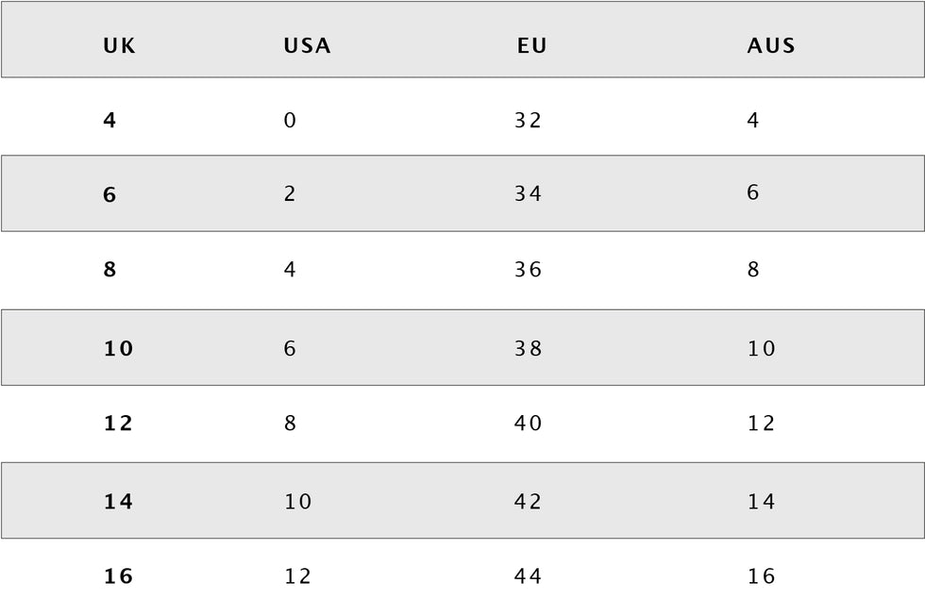Select UK size 6 cell

click(109, 194)
